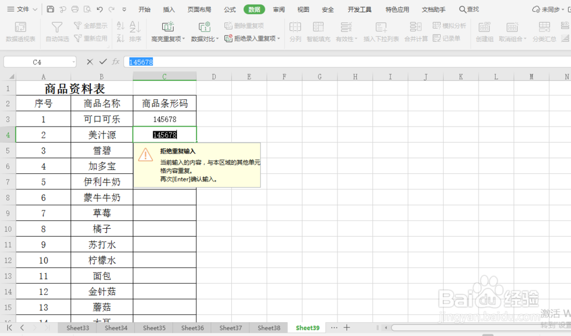Switch to the Sheet36 worksheet tab
571x336 pixels.
click(192, 328)
